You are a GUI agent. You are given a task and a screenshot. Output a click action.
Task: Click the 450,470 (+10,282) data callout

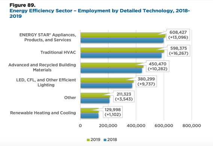[x=157, y=66]
